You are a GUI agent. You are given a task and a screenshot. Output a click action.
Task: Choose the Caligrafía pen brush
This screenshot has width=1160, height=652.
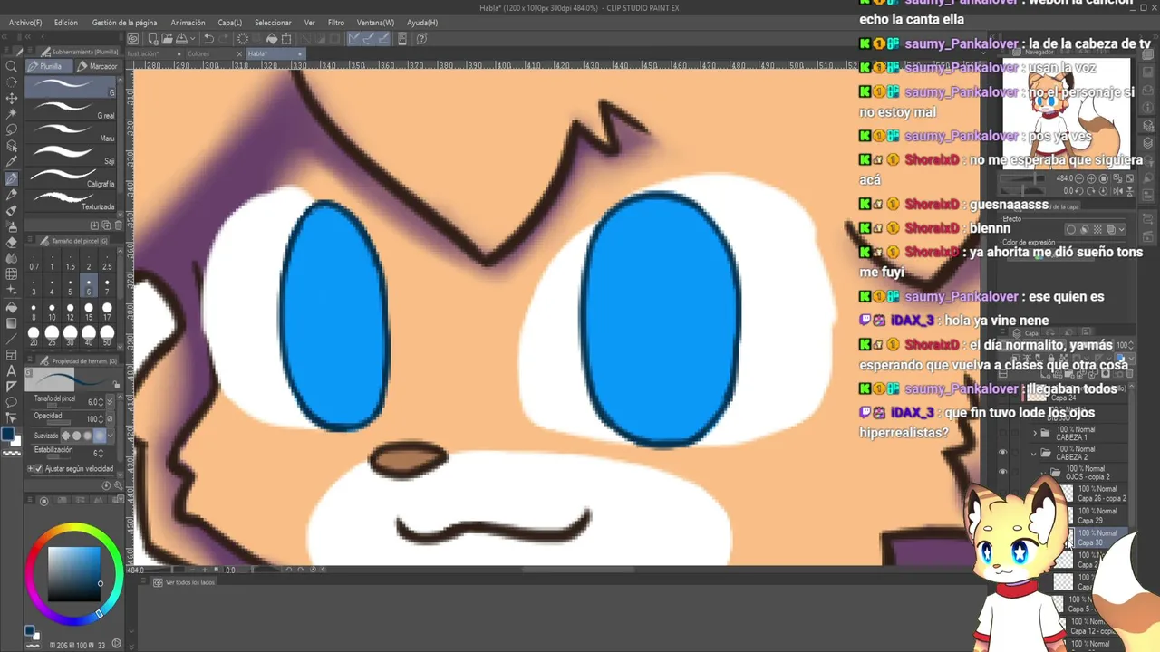pyautogui.click(x=72, y=178)
